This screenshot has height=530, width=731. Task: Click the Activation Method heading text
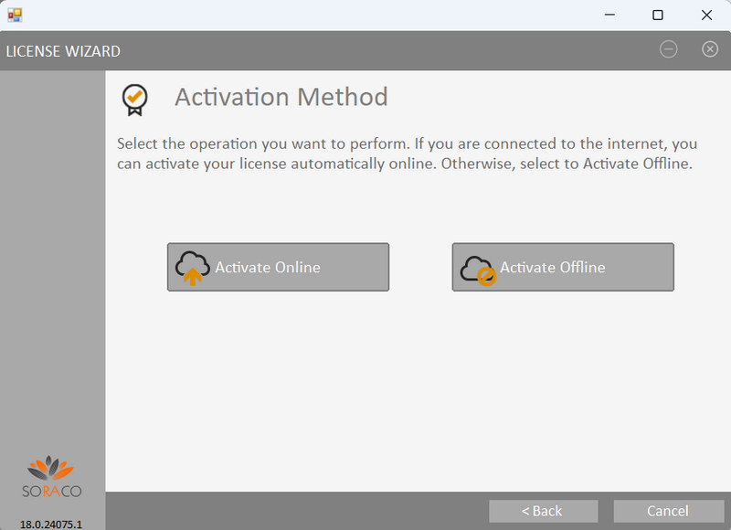click(x=281, y=97)
